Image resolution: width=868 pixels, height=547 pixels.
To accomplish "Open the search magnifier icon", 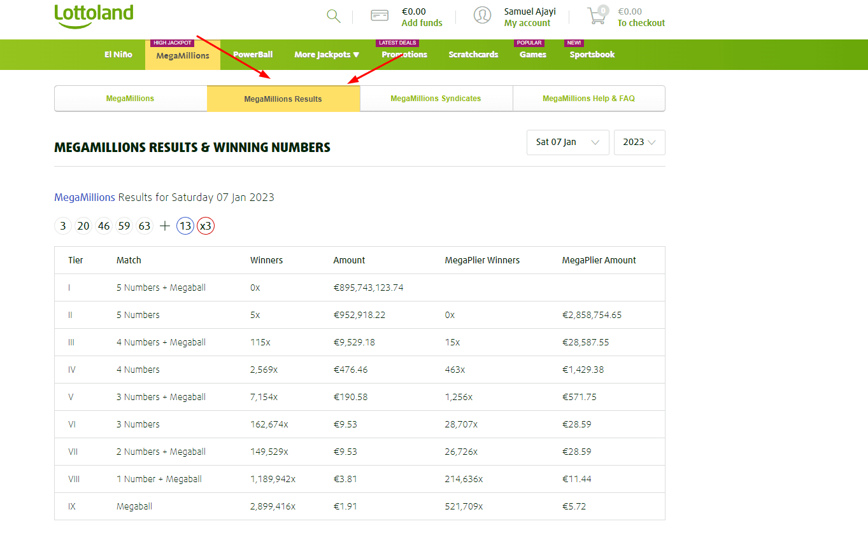I will 334,17.
